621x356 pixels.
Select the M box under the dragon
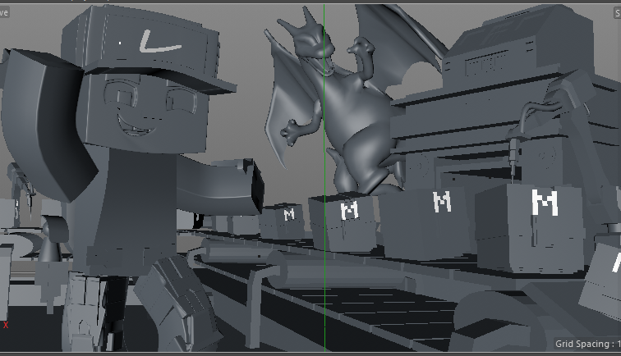click(x=343, y=222)
